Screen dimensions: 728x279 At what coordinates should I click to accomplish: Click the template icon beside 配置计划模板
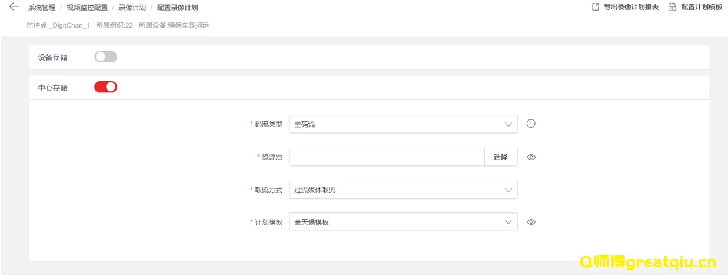point(672,8)
